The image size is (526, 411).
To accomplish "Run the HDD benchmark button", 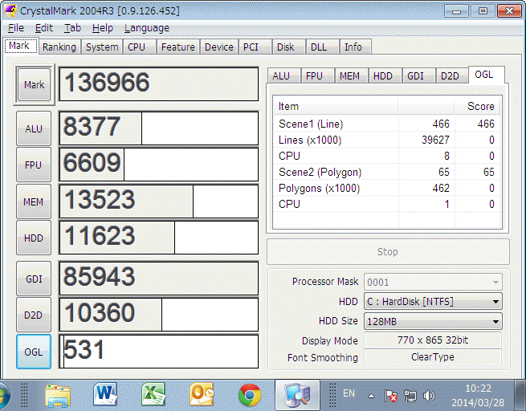I will point(34,238).
